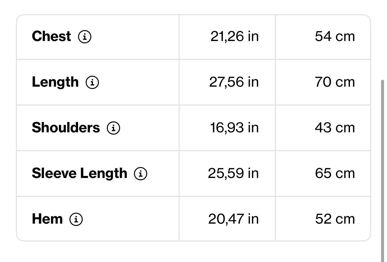Click the Shoulders row label
This screenshot has height=262, width=387.
pyautogui.click(x=66, y=127)
